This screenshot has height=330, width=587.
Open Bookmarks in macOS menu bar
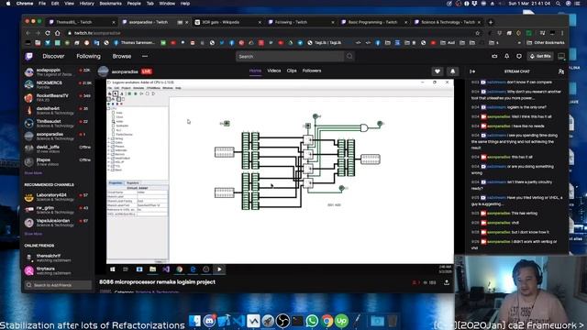110,4
